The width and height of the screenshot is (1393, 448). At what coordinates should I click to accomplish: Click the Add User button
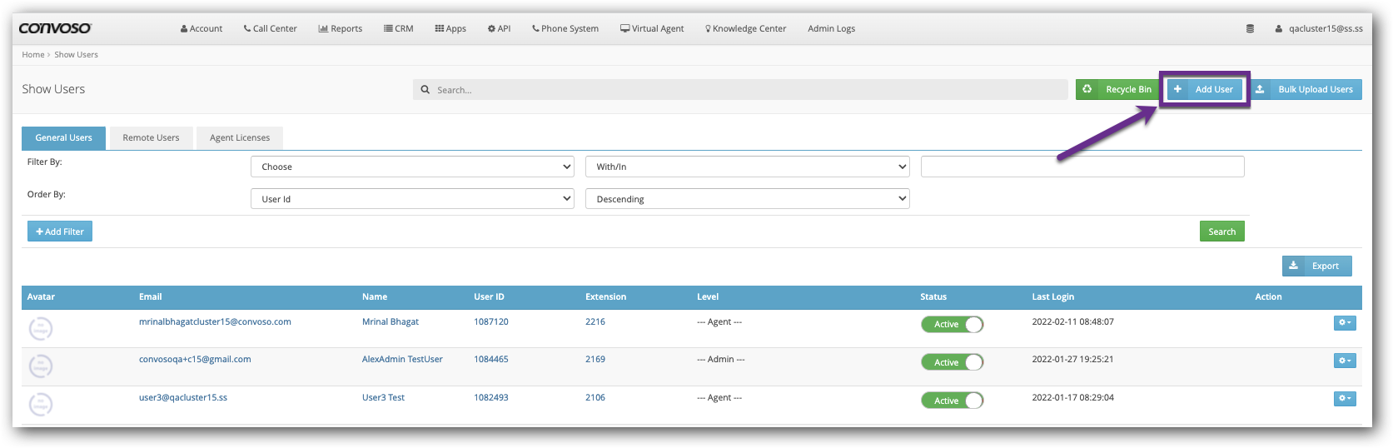[x=1204, y=89]
